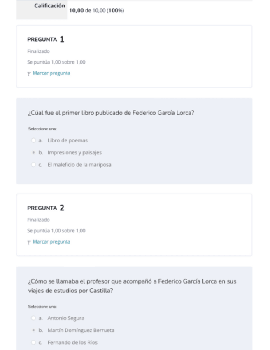
Task: Open the 'Marcar pregunta' link for question 1
Action: click(x=51, y=73)
